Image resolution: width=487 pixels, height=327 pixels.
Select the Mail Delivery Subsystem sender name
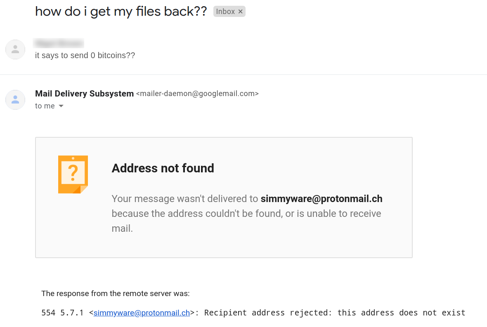84,94
